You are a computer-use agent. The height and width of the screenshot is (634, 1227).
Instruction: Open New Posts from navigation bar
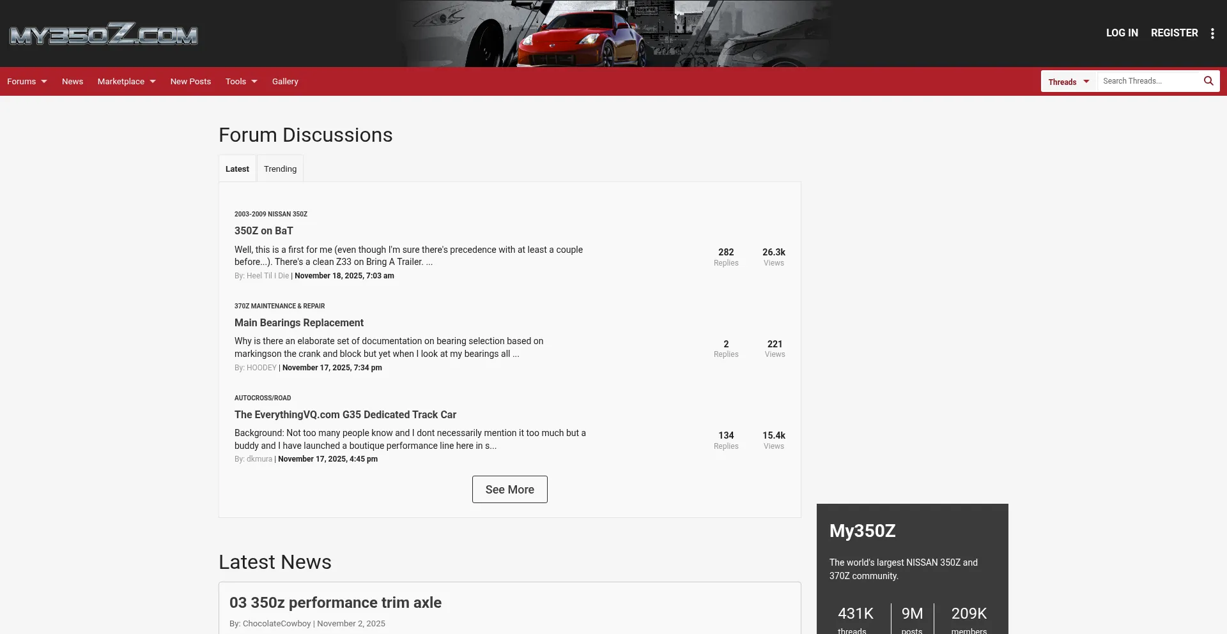coord(190,82)
